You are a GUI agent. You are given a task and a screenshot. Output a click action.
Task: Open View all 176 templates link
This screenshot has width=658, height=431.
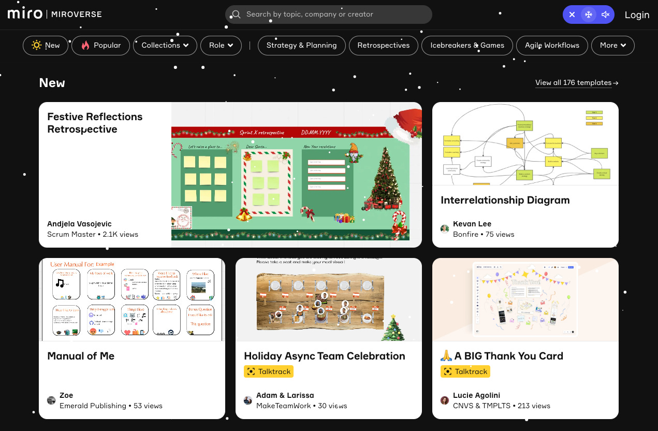pos(577,82)
